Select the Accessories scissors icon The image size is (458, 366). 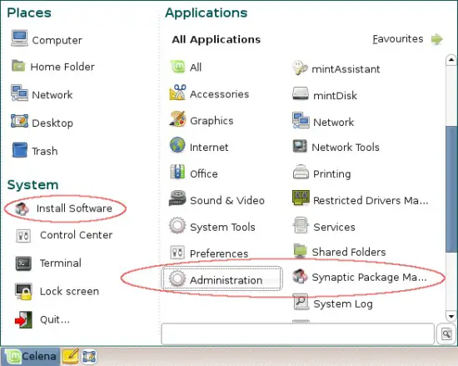[x=177, y=93]
